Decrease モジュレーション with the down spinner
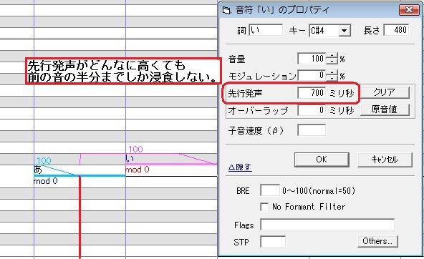Image resolution: width=424 pixels, height=259 pixels. [x=332, y=78]
